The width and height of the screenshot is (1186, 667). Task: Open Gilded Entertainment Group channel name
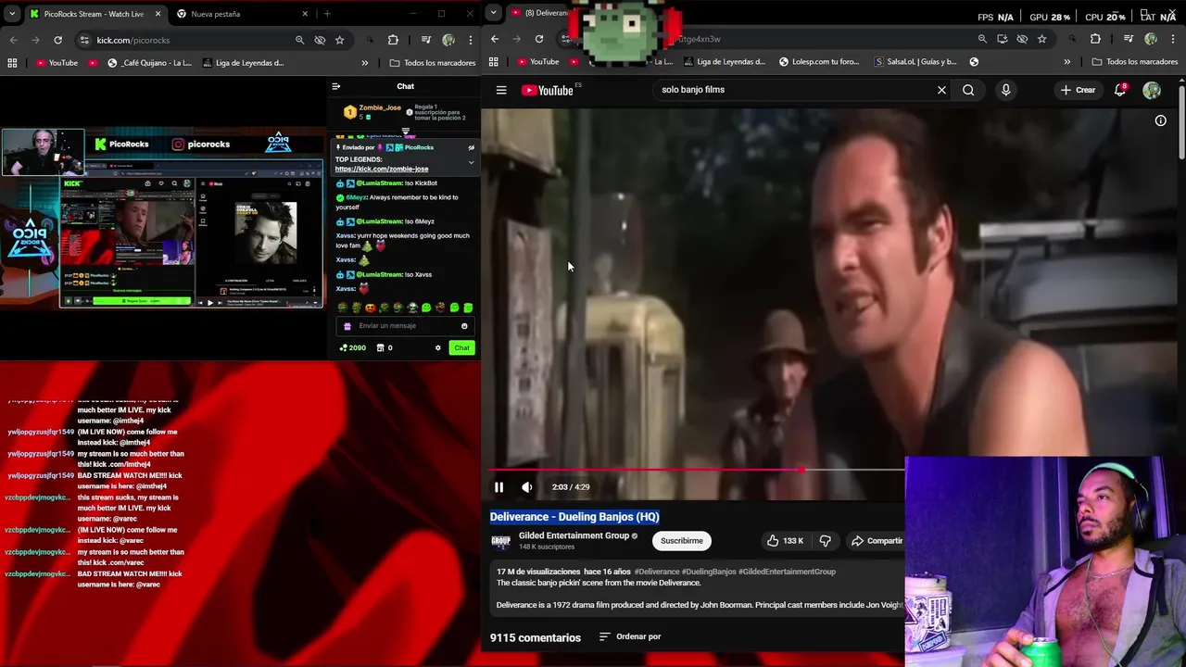(574, 535)
